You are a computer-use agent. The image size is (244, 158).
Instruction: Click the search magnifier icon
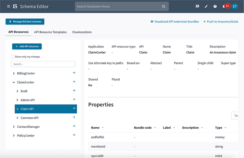(163, 6)
